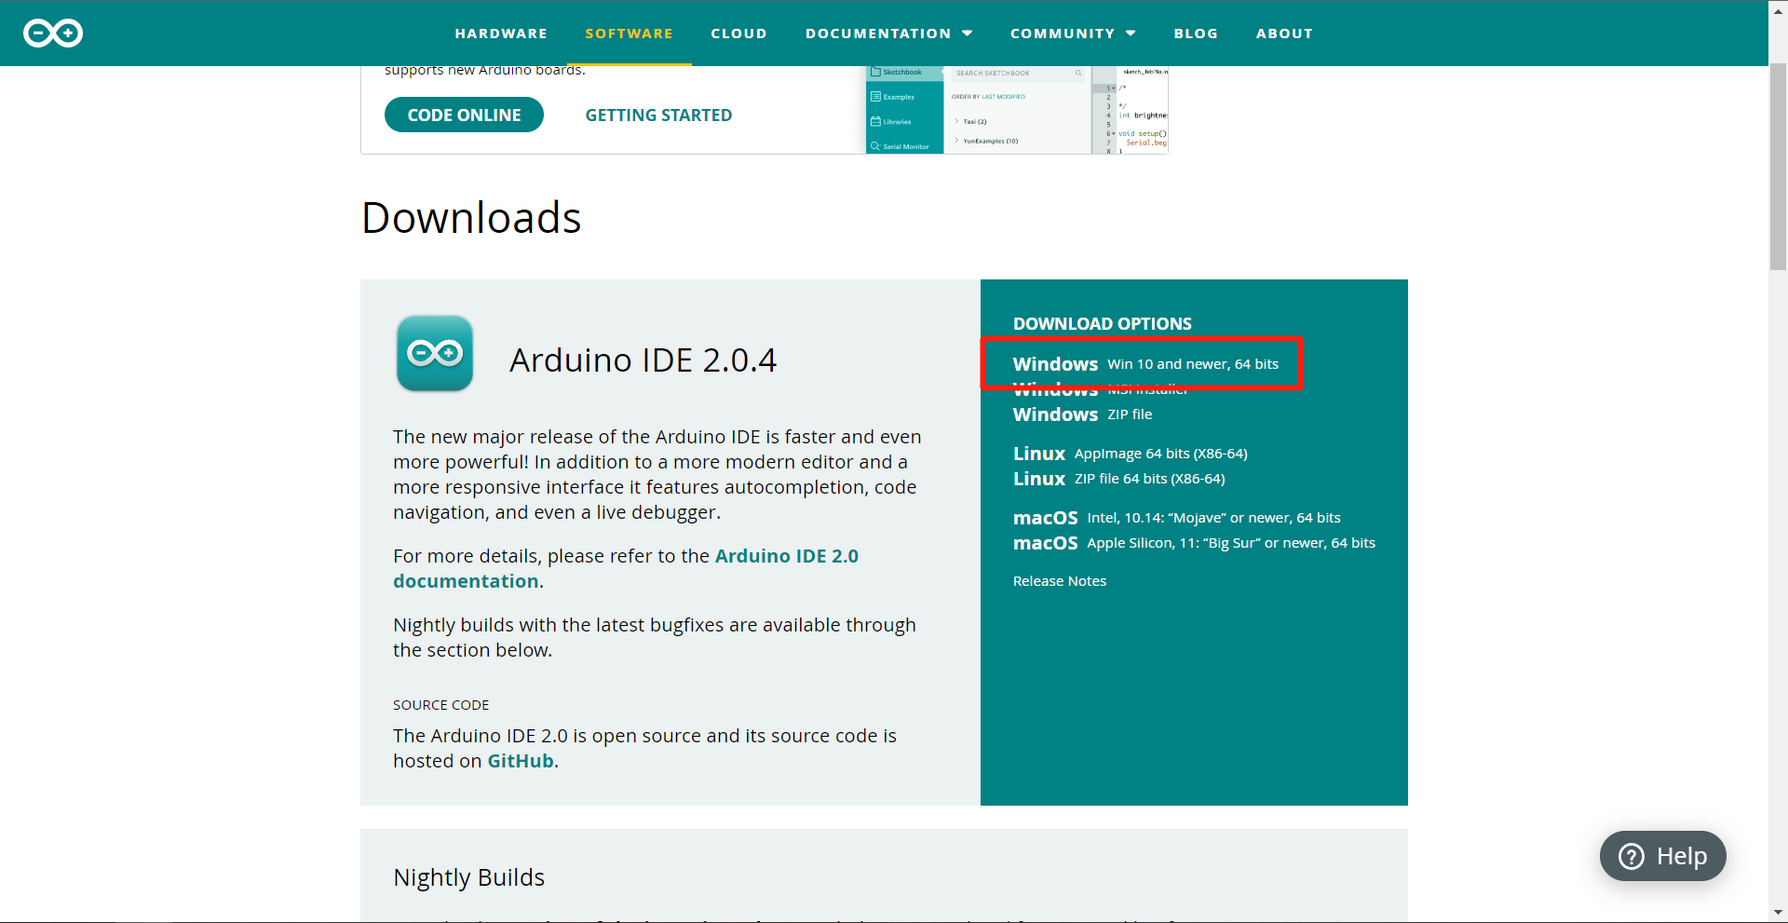The width and height of the screenshot is (1788, 923).
Task: Navigate to the BLOG page
Action: [1196, 33]
